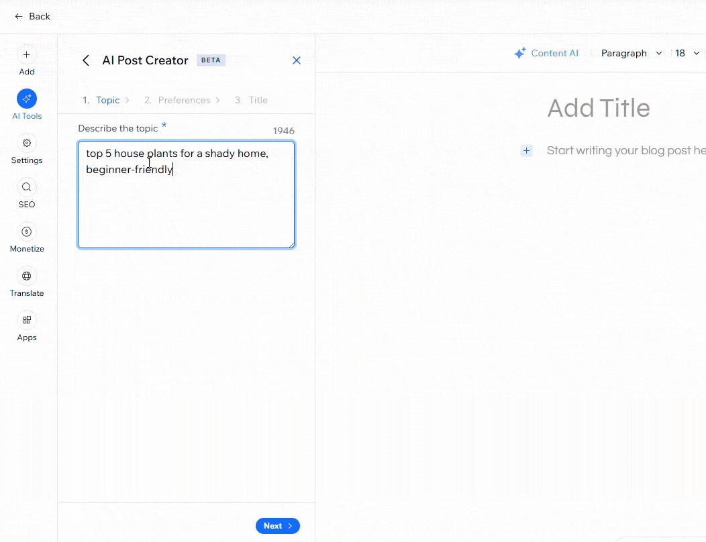This screenshot has width=706, height=542.
Task: Click the Add Title placeholder
Action: 598,107
